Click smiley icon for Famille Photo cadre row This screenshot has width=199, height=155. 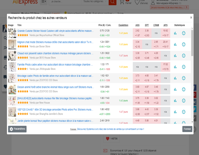click(183, 67)
